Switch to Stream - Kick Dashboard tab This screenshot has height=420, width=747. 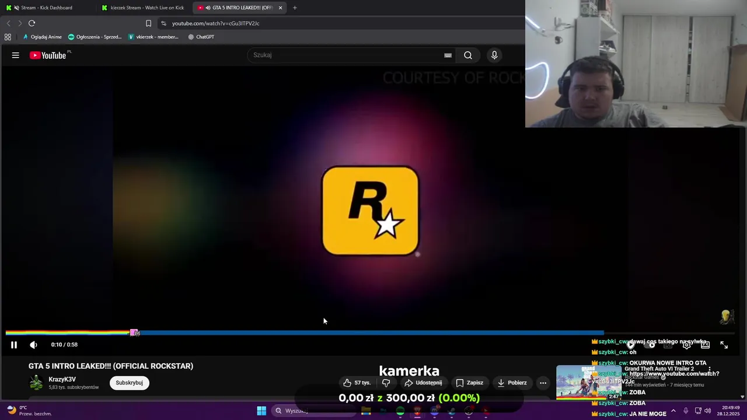[47, 8]
